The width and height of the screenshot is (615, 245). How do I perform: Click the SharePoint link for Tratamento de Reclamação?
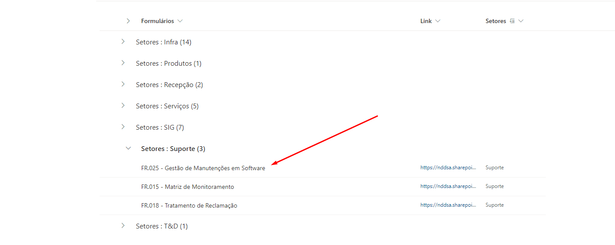coord(448,205)
